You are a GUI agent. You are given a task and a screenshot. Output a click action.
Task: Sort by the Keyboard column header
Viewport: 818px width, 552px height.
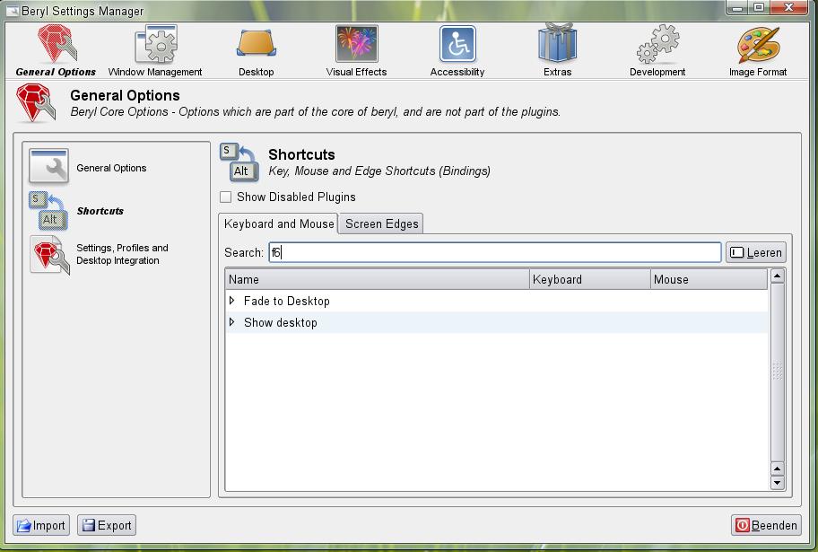[x=590, y=279]
